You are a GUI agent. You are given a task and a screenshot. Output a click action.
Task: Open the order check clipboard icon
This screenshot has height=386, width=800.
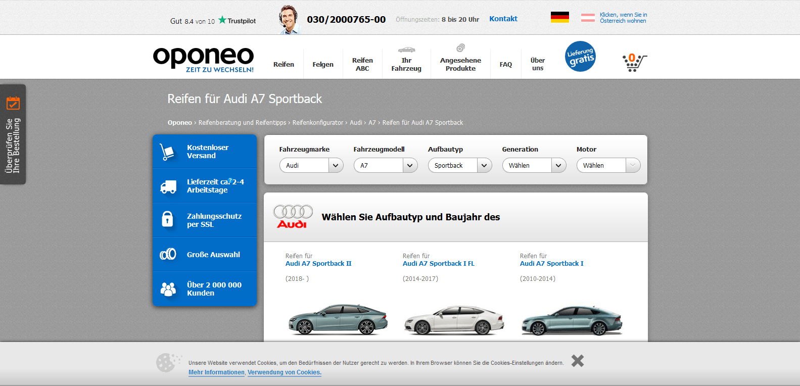click(x=13, y=103)
